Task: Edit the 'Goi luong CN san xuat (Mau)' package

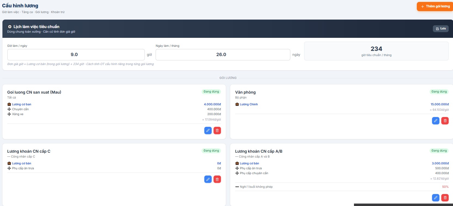Action: [208, 131]
